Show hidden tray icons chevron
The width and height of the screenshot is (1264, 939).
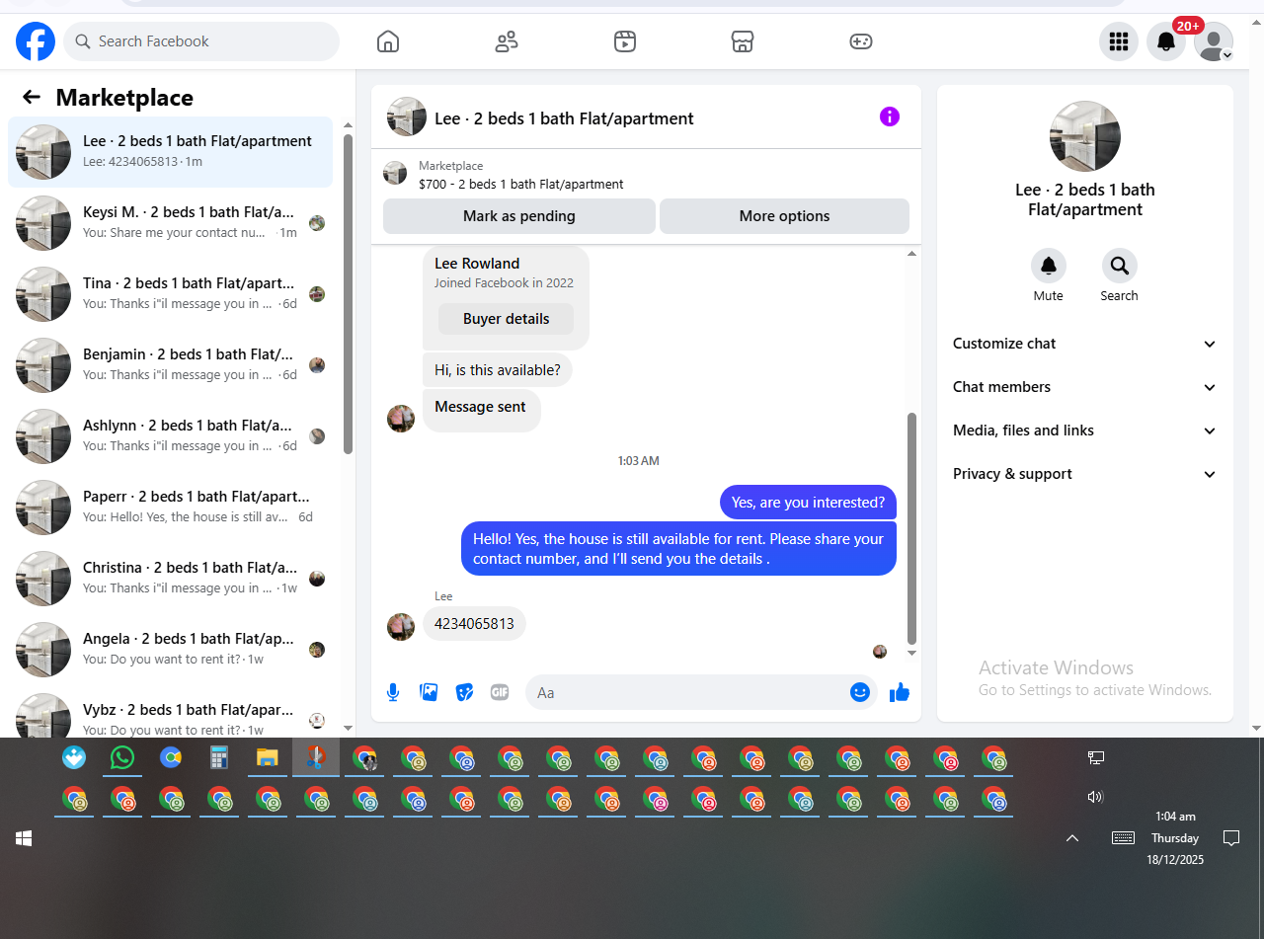(x=1072, y=838)
